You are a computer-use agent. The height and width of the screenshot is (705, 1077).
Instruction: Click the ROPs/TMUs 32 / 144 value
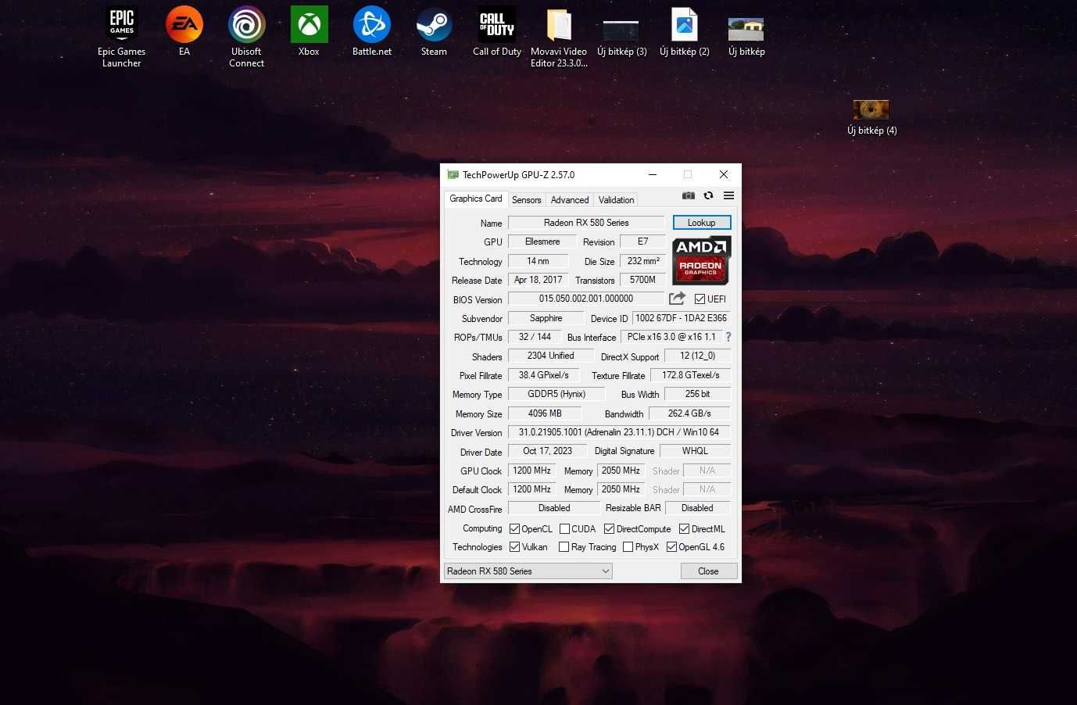[x=535, y=337]
